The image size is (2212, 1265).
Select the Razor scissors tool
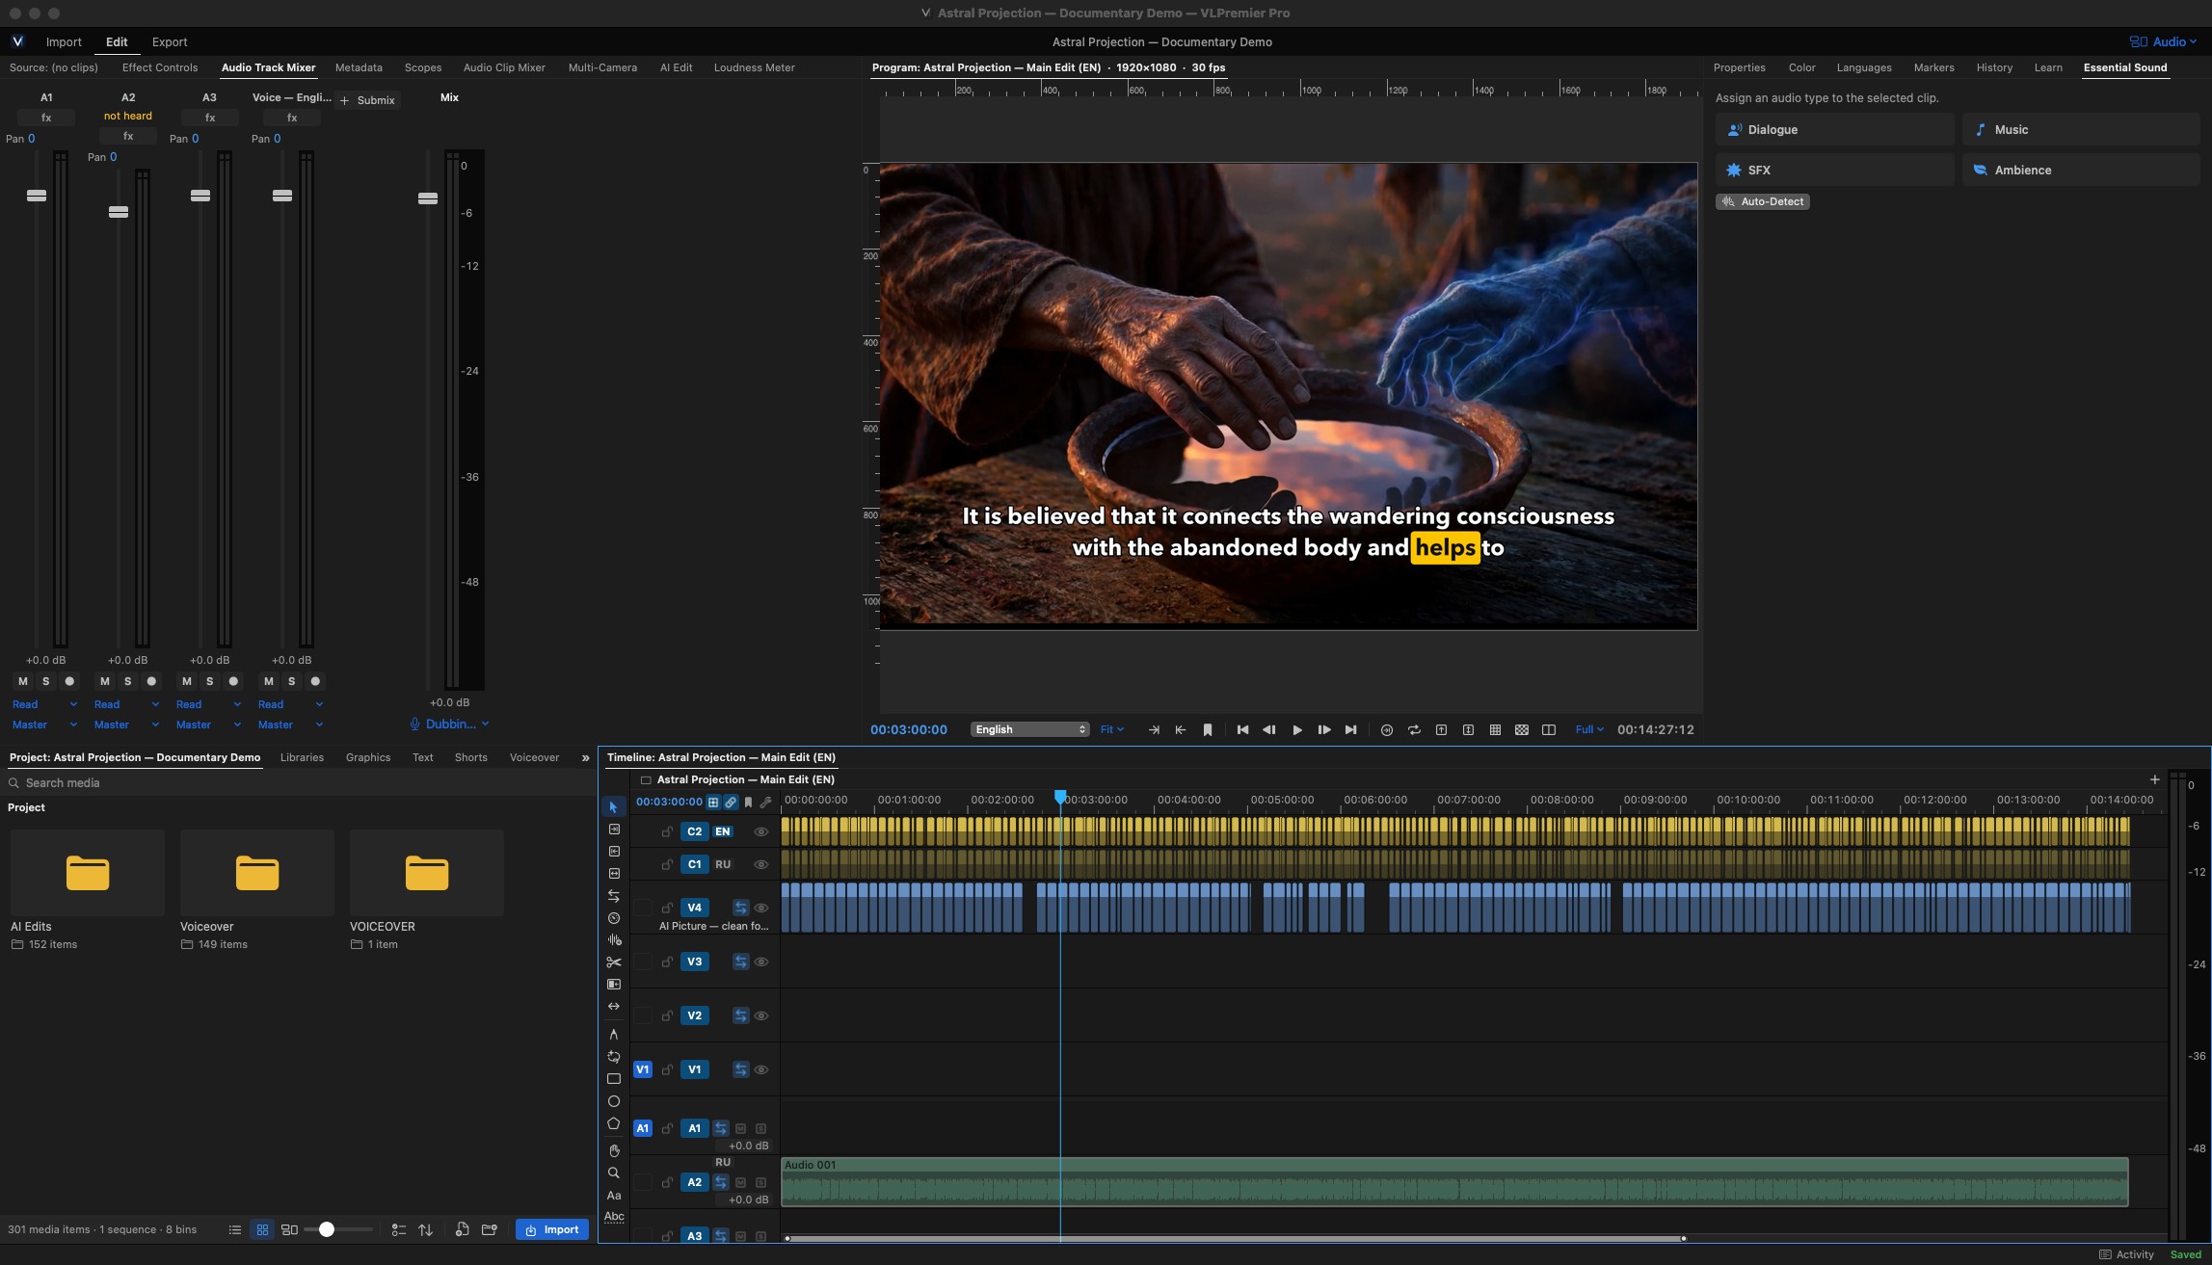point(613,962)
